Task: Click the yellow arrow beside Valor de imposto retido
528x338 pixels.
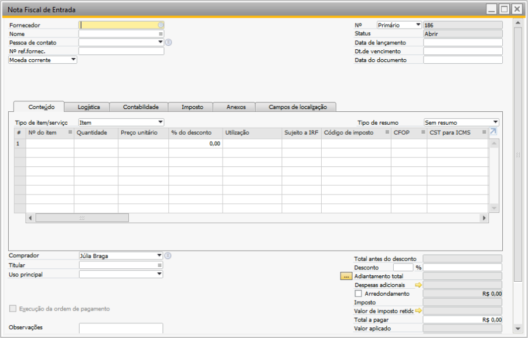Action: 418,310
